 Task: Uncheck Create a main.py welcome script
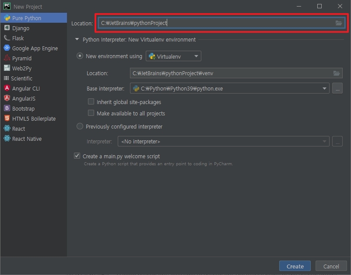click(77, 156)
